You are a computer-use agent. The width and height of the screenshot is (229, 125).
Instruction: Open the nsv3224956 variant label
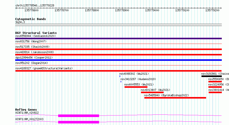point(219,84)
